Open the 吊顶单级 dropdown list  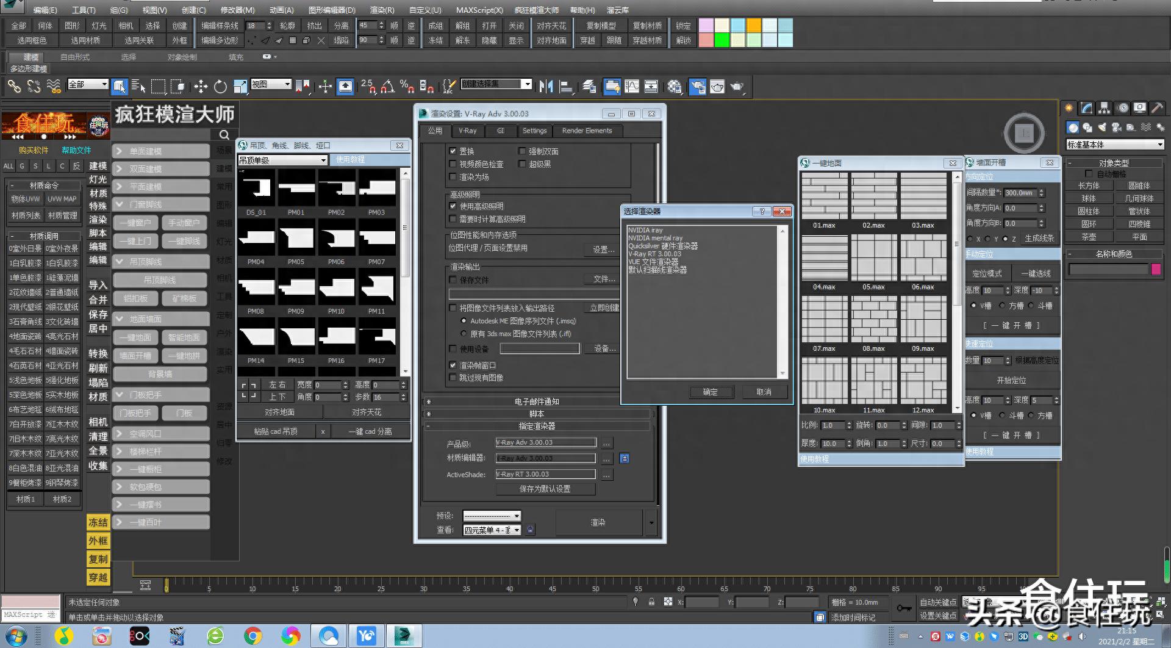point(282,160)
